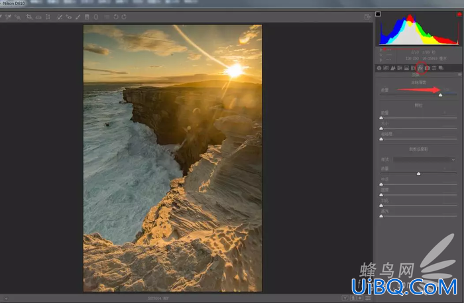
Task: Click the Grain size slider handle
Action: pyautogui.click(x=381, y=129)
